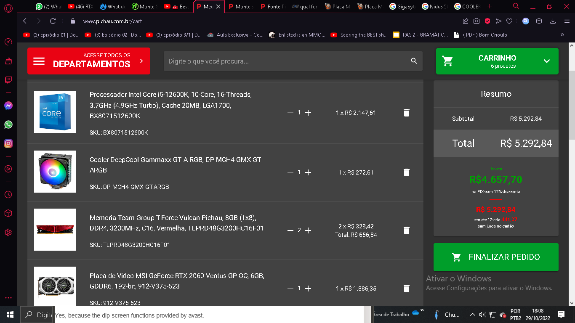The image size is (575, 323).
Task: Open Messenger in Opera sidebar
Action: 8,106
